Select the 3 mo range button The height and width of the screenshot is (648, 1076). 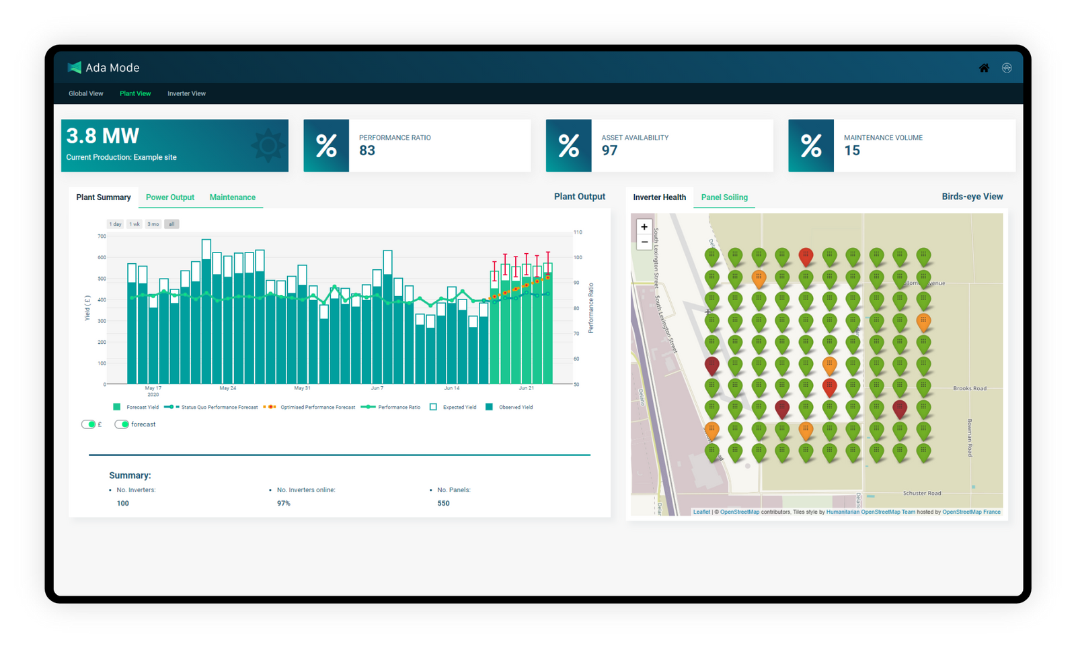pos(153,224)
